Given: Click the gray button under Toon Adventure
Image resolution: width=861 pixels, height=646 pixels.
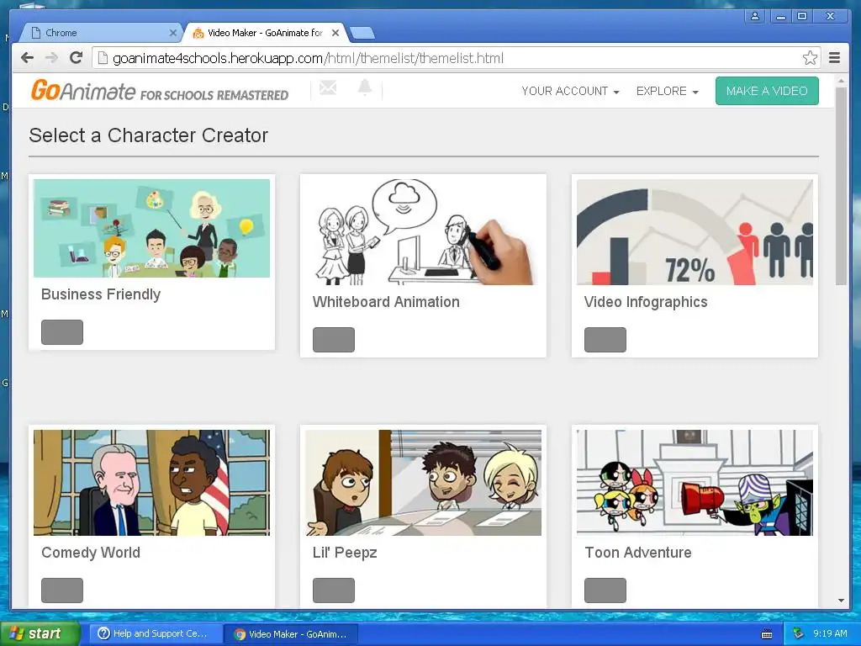Looking at the screenshot, I should tap(605, 590).
